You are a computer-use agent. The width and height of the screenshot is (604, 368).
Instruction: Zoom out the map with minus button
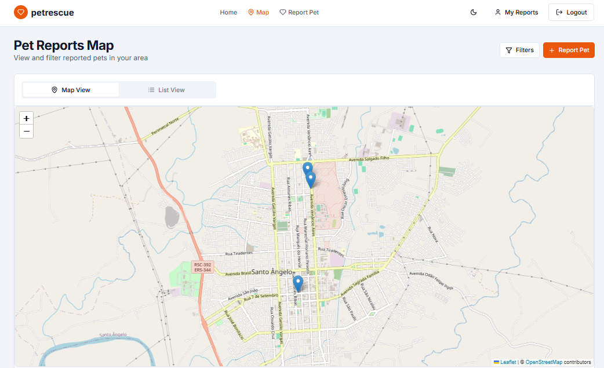tap(26, 132)
